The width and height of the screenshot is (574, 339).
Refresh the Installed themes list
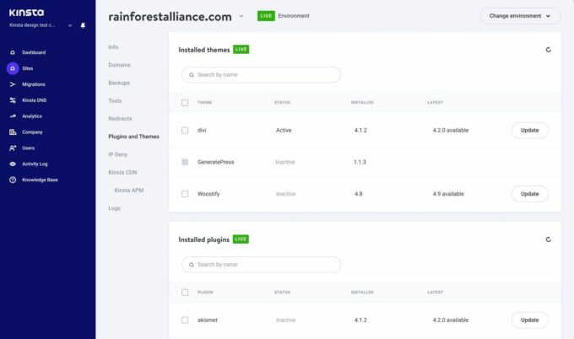pos(548,50)
